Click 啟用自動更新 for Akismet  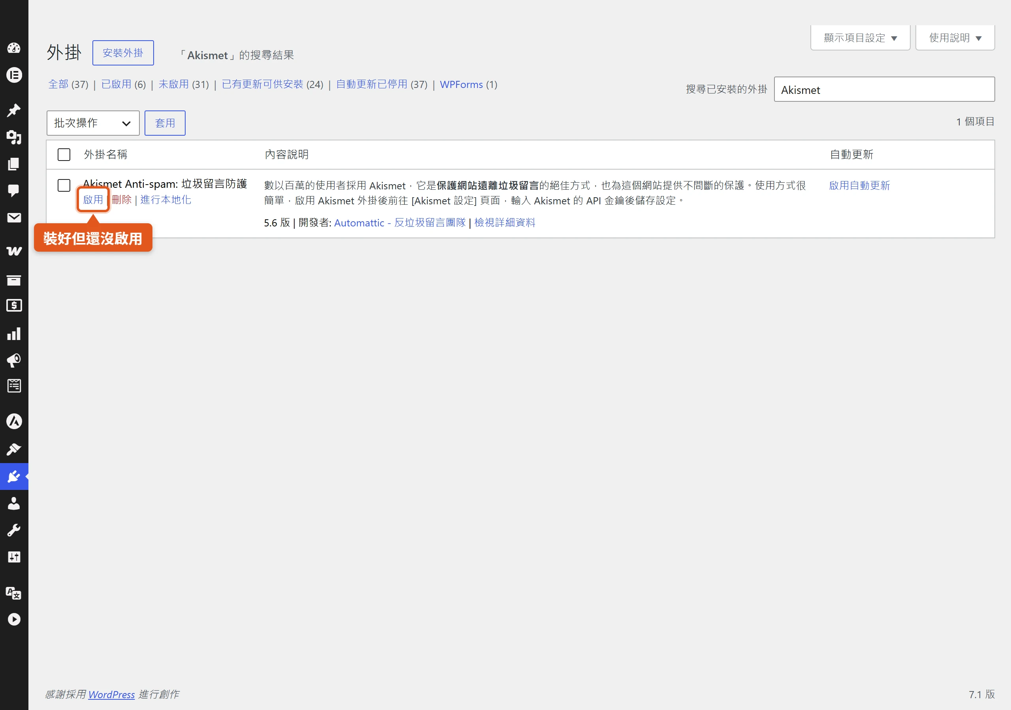point(859,186)
